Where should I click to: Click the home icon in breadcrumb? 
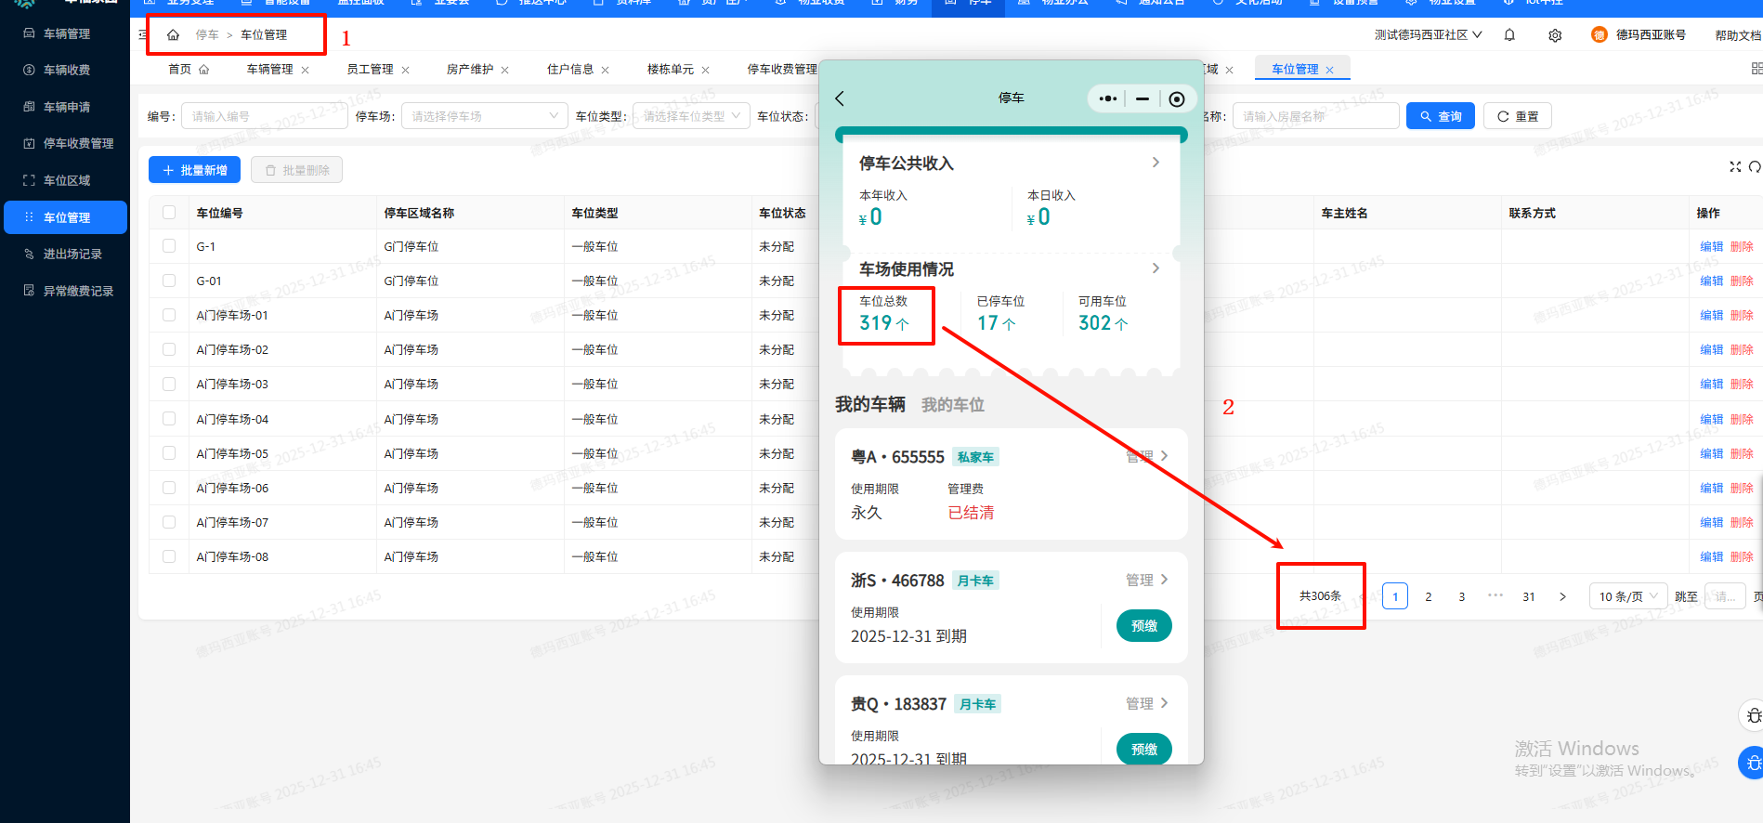pyautogui.click(x=173, y=35)
